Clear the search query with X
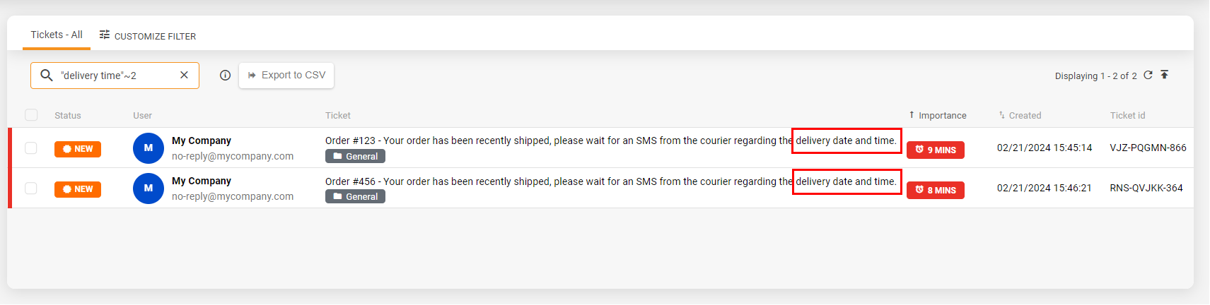The height and width of the screenshot is (305, 1210). [x=184, y=76]
